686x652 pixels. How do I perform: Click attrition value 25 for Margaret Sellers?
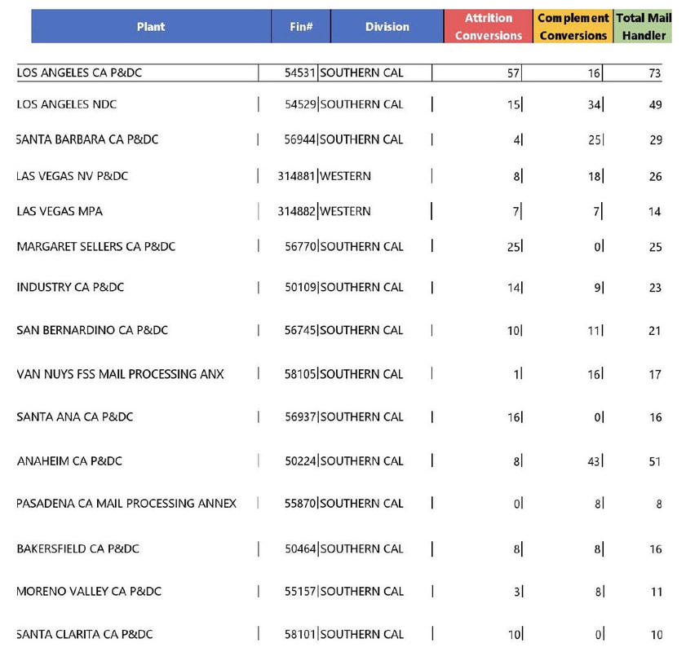click(514, 247)
